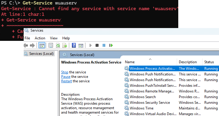The image size is (219, 116).
Task: Click the Restart Service toolbar icon
Action: tap(111, 45)
